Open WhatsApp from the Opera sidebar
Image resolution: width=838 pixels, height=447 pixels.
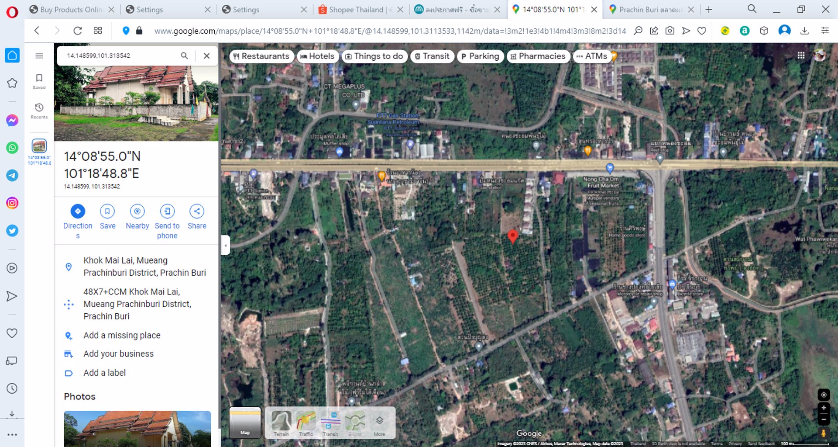pyautogui.click(x=12, y=148)
